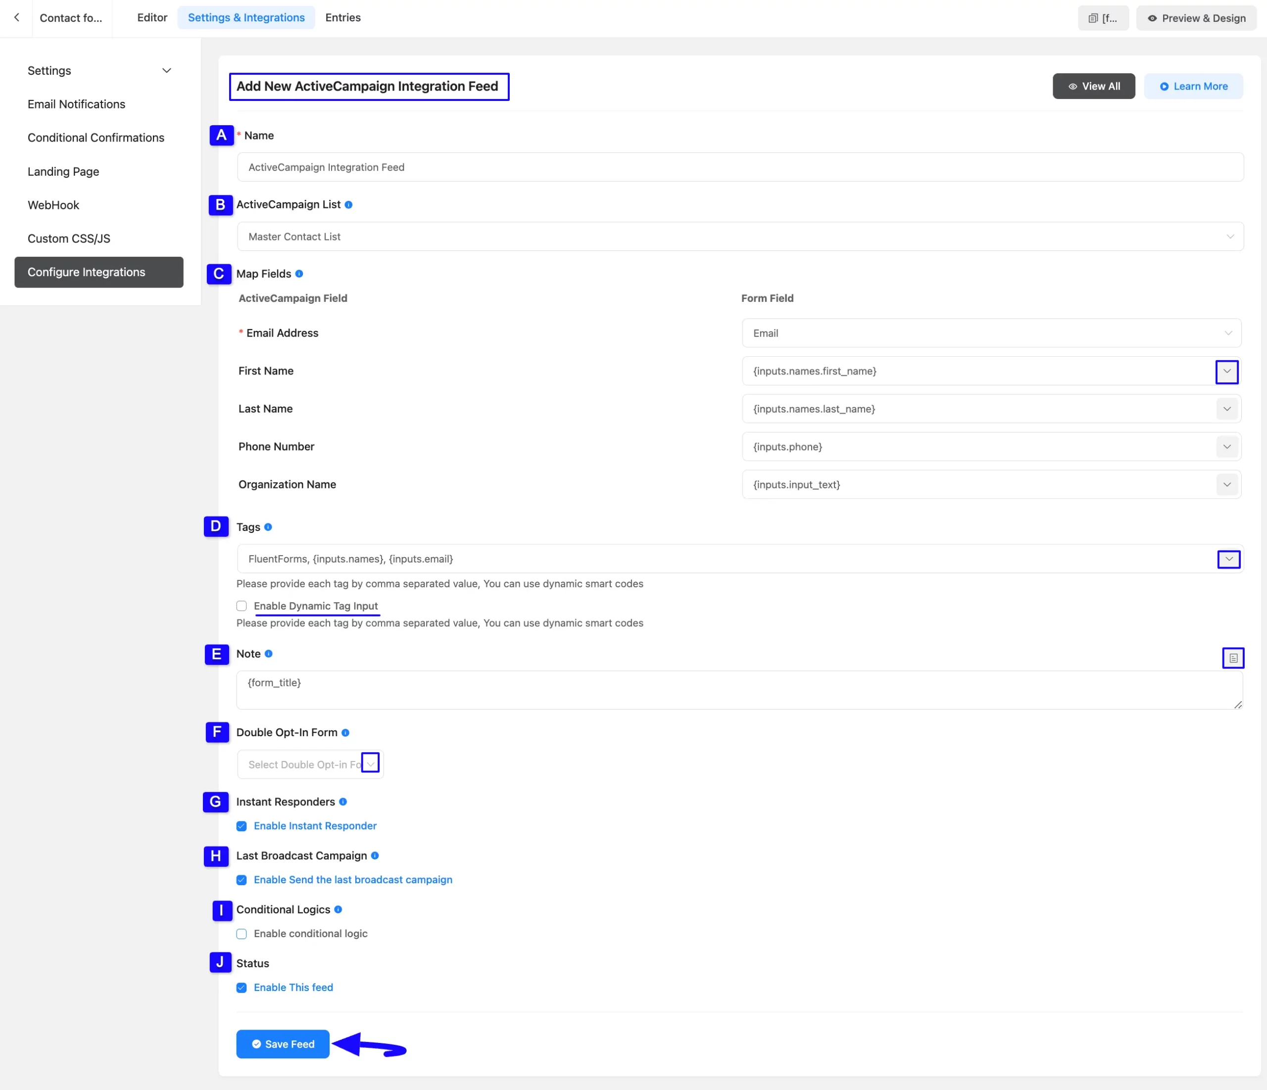This screenshot has height=1090, width=1267.
Task: Open Email Notifications in sidebar
Action: coord(76,104)
